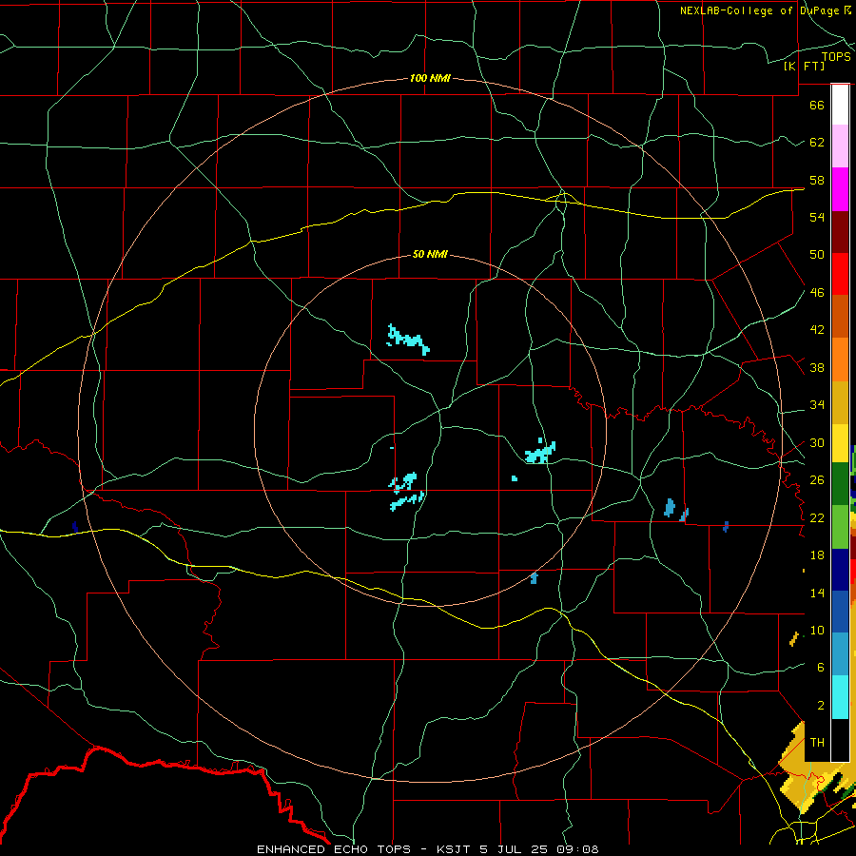The image size is (856, 856).
Task: Click the "TH" threshold legend label
Action: pos(817,743)
